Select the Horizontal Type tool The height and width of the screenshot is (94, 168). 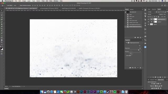[x=2, y=31]
